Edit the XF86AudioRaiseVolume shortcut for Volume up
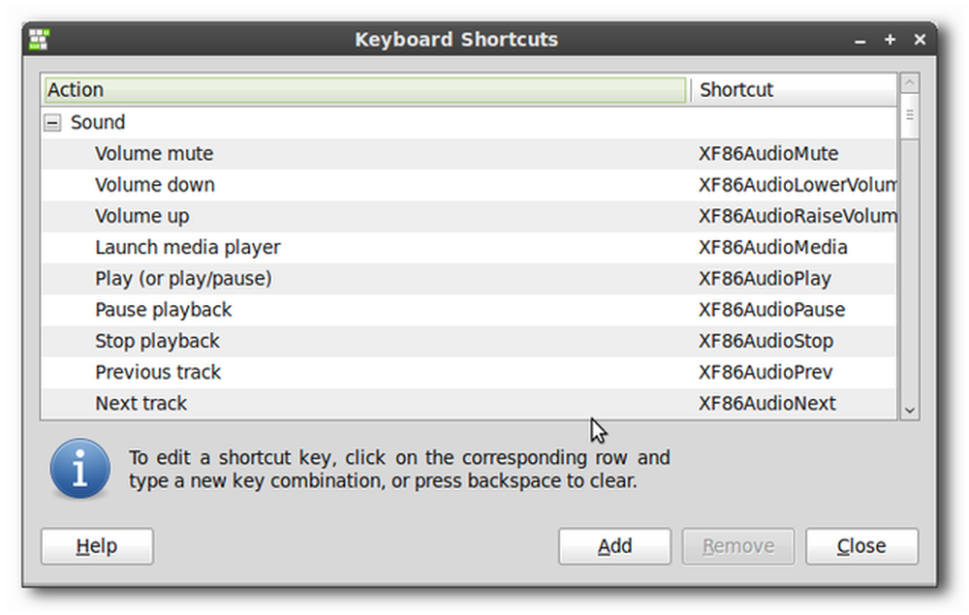 (797, 216)
